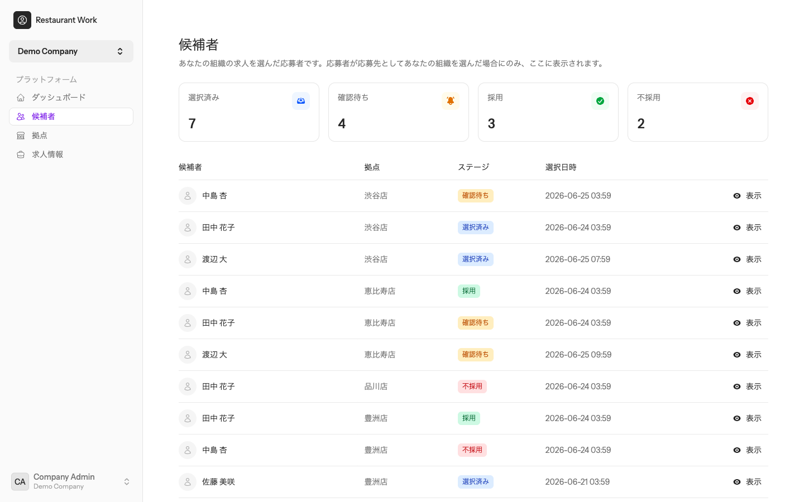Viewport: 804px width, 502px height.
Task: Click the 拠点 column header
Action: (372, 167)
